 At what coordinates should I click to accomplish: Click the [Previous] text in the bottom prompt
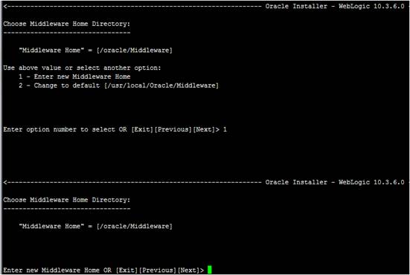[158, 270]
